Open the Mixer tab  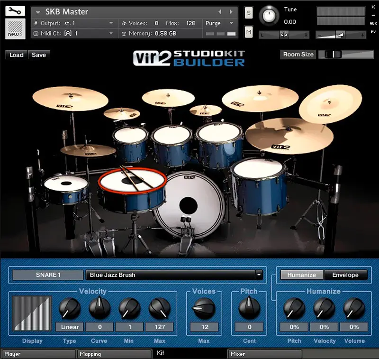(x=265, y=354)
